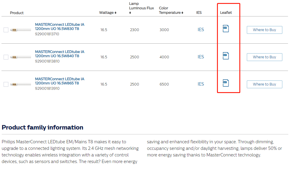
Task: Download IES file for 6500K lamp
Action: pos(201,84)
